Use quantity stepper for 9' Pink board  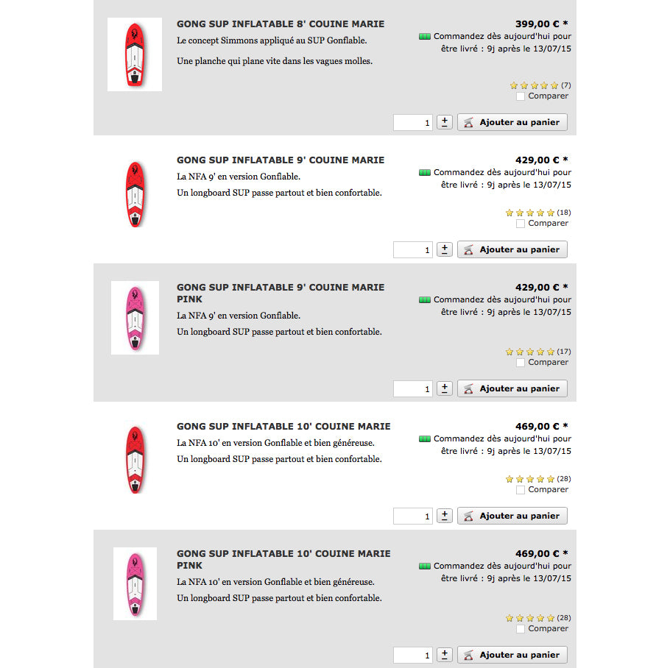click(445, 388)
